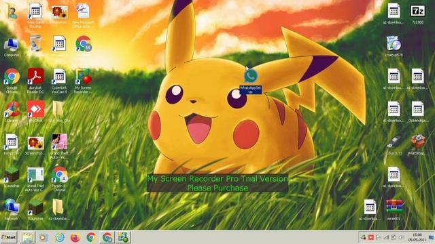This screenshot has height=244, width=435.
Task: Open Windows Explorer from the taskbar
Action: [x=27, y=237]
